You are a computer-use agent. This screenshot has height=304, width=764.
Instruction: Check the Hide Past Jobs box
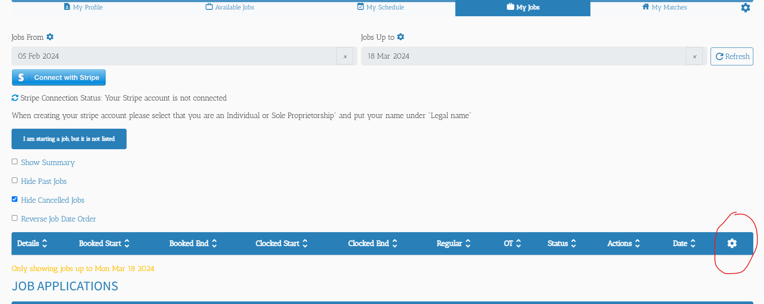[15, 180]
